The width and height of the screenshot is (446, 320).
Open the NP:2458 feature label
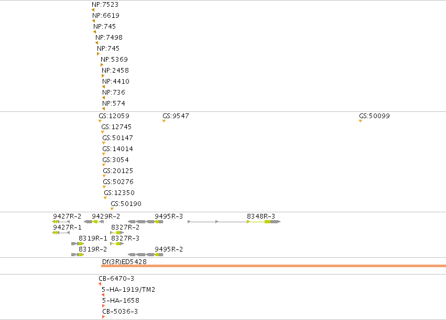tap(115, 71)
